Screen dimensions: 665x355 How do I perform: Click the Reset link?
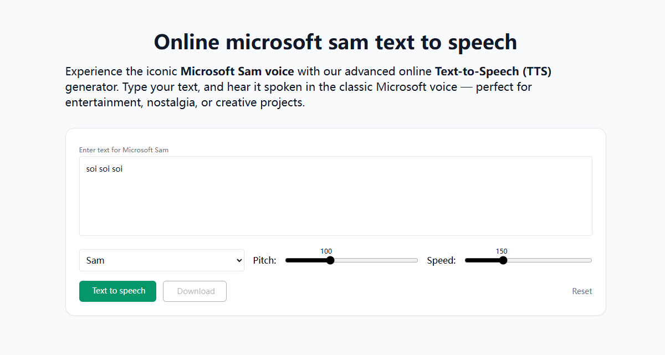click(x=582, y=291)
